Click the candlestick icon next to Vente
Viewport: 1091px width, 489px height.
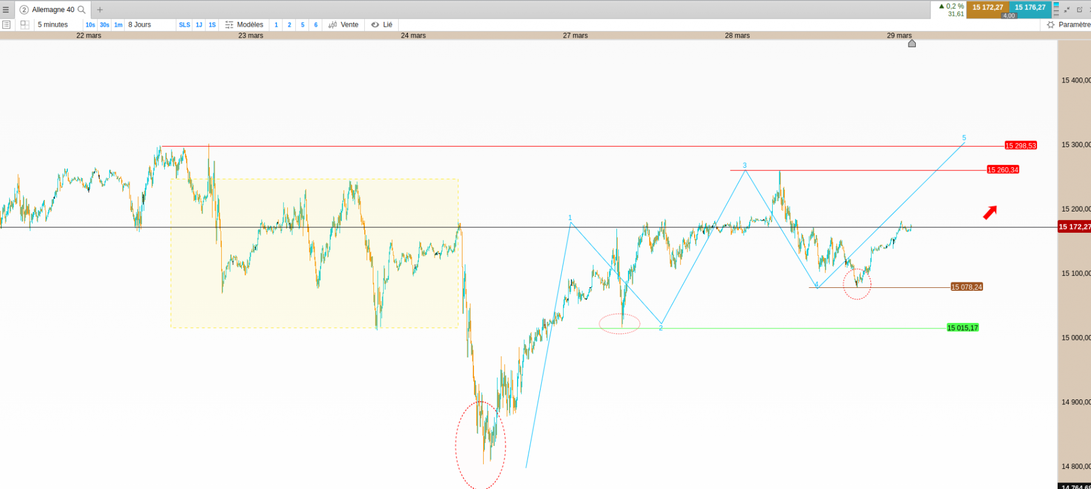pyautogui.click(x=333, y=25)
